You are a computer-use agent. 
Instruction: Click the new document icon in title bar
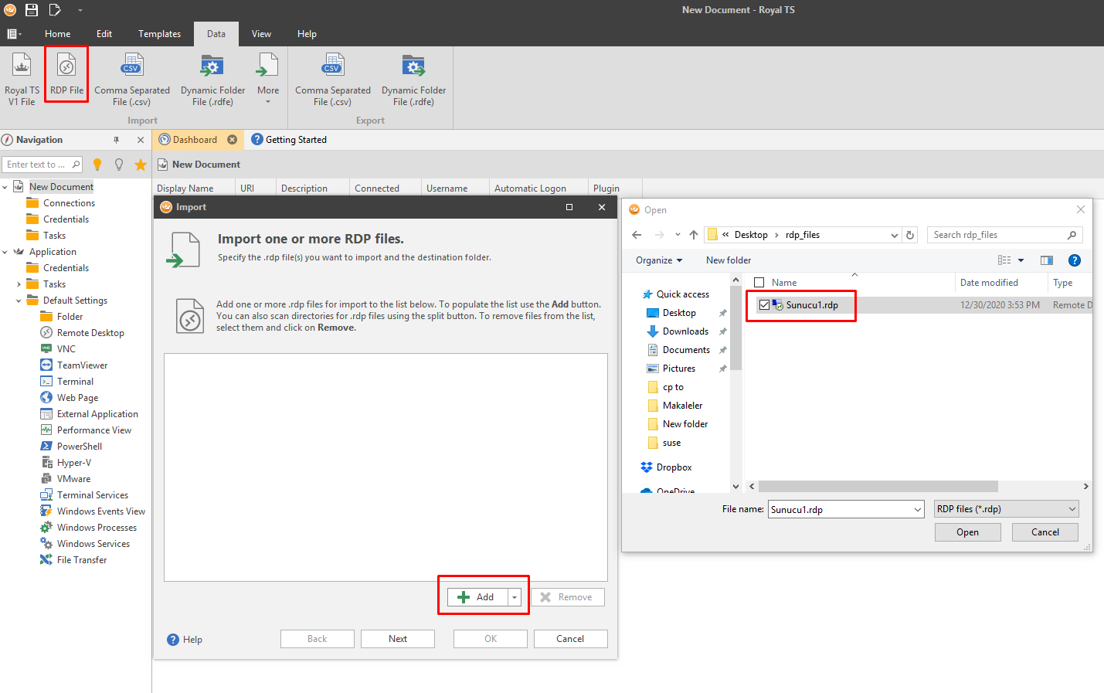(55, 10)
